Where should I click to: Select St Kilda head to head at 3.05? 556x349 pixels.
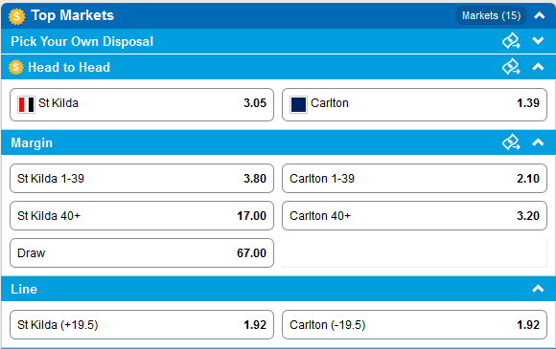142,104
